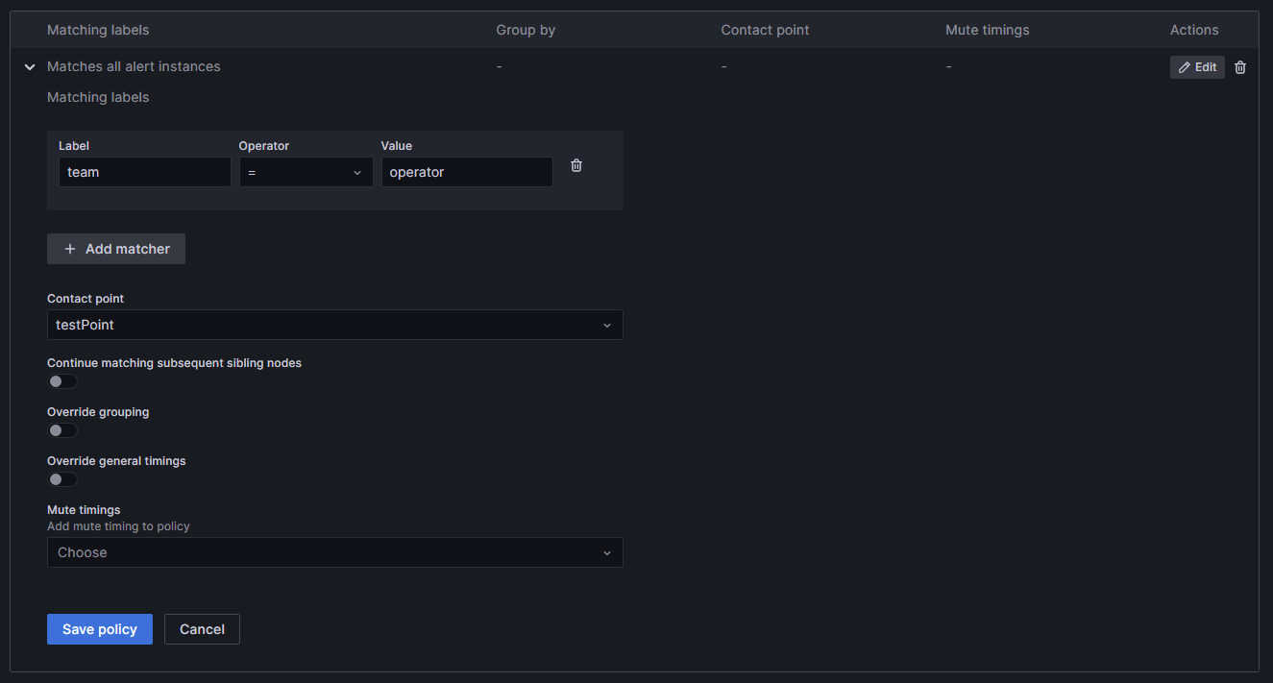Cancel editing the policy
Screen dimensions: 1273x683
[202, 629]
